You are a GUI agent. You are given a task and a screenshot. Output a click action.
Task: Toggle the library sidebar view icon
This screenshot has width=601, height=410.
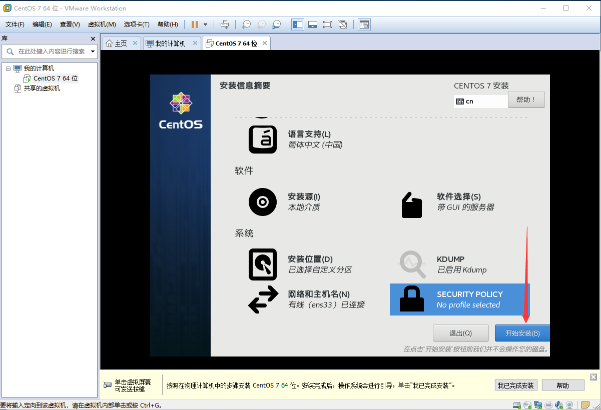click(298, 24)
